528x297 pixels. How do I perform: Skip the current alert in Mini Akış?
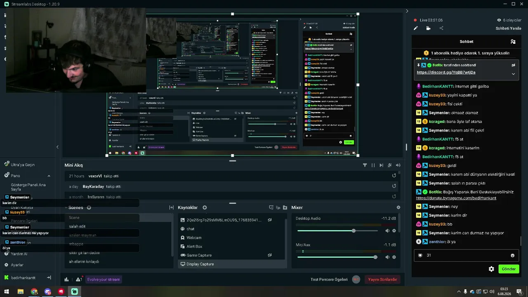click(382, 165)
